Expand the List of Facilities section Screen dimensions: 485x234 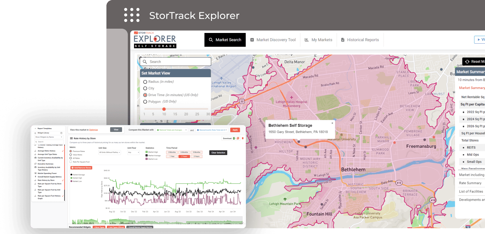[x=472, y=192]
